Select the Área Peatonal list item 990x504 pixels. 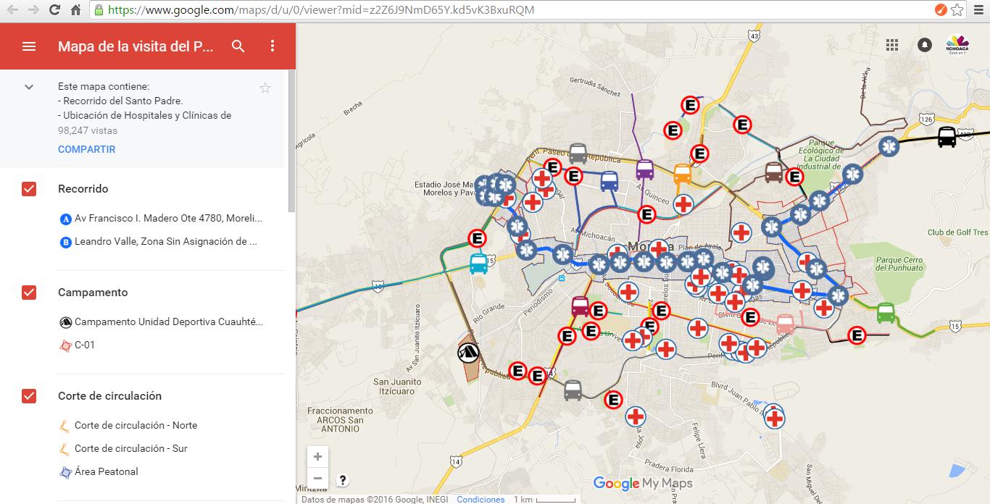click(x=106, y=472)
